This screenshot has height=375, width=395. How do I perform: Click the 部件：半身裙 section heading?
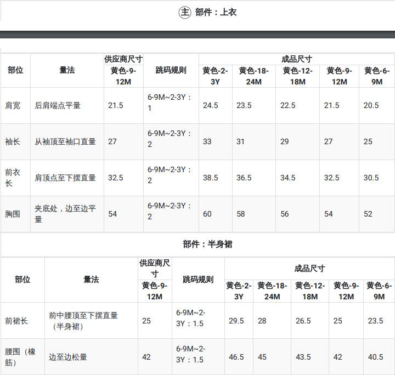(207, 244)
